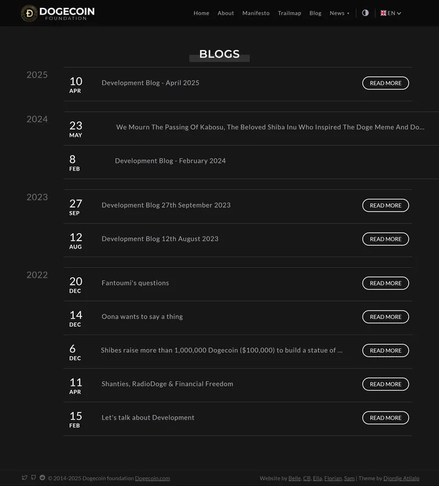439x486 pixels.
Task: Go to the Manifesto page
Action: (x=255, y=13)
